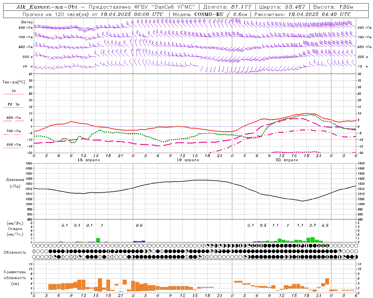Click the blue precipitation bars on 19 апреля
Viewport: 373px width, 298px height.
pos(139,241)
